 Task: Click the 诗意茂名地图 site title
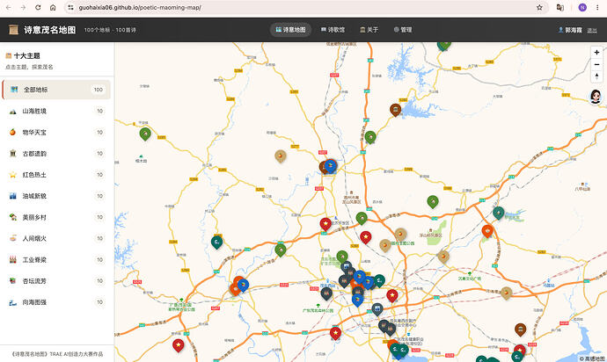pos(50,30)
